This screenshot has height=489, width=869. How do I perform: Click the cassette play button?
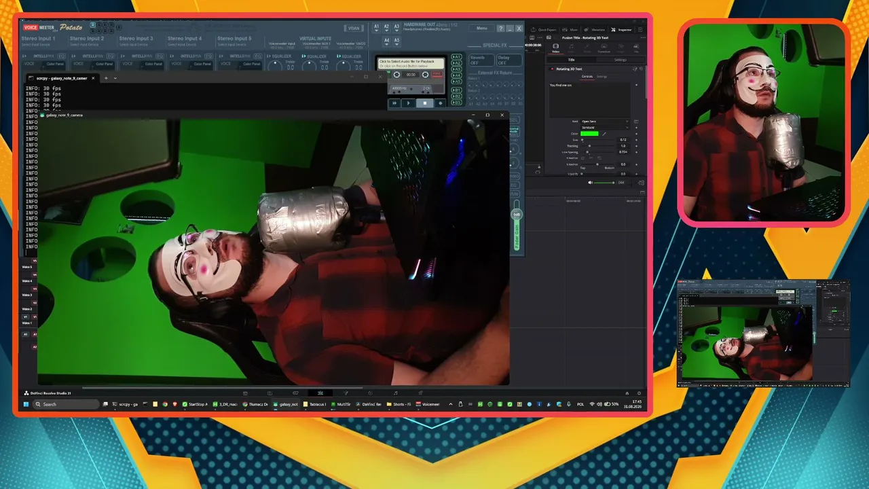click(x=409, y=103)
